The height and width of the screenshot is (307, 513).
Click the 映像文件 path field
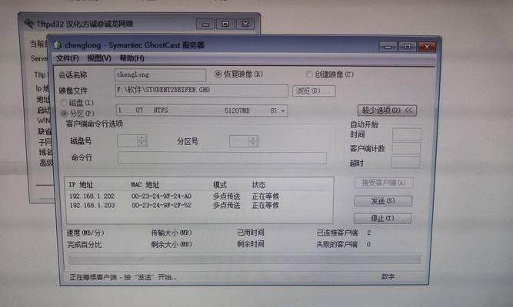tap(202, 91)
